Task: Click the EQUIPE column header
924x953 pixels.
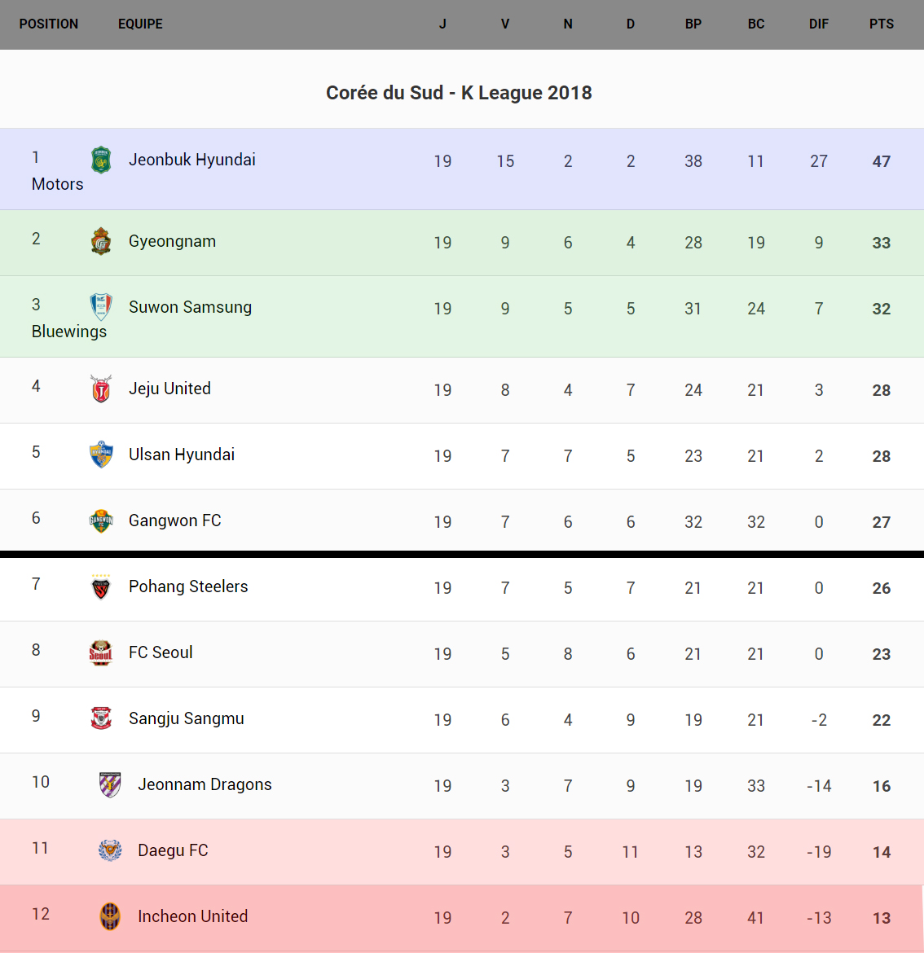Action: (x=140, y=24)
